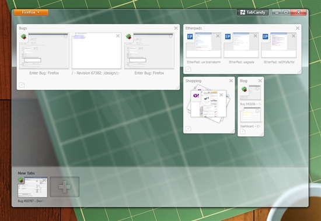Open the Dashboard tab in the Blog group
Screen dimensions: 321x221
[x=250, y=115]
